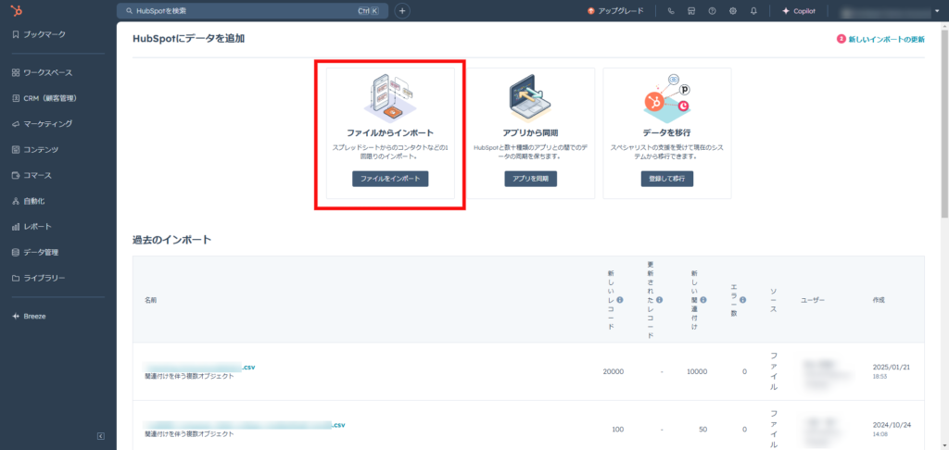949x450 pixels.
Task: Collapse the sidebar with the arrow icon
Action: [100, 436]
